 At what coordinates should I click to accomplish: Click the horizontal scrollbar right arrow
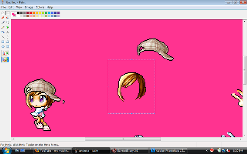[240, 139]
